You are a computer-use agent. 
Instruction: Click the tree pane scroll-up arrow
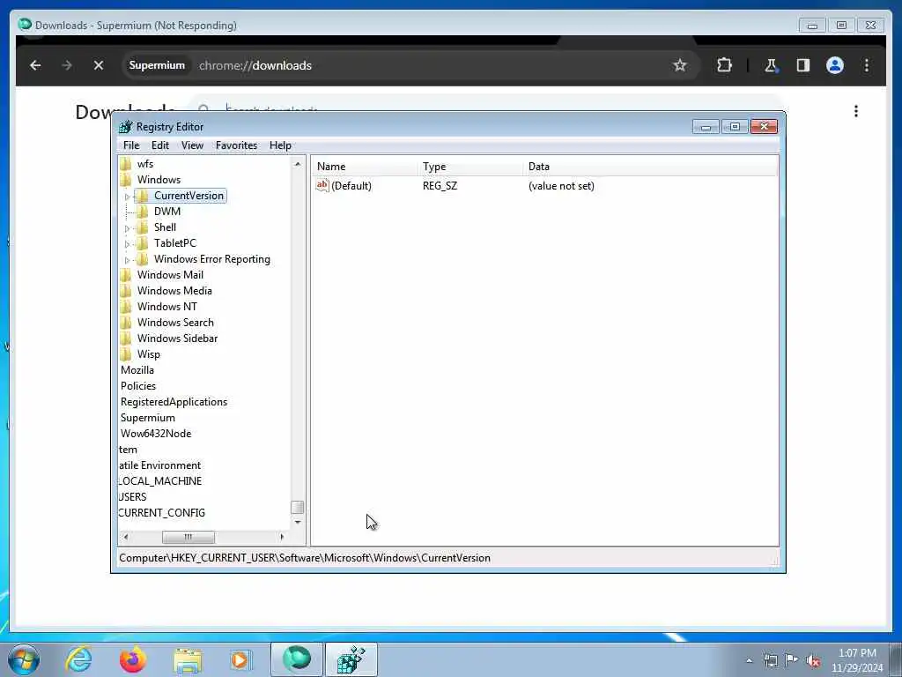point(298,164)
